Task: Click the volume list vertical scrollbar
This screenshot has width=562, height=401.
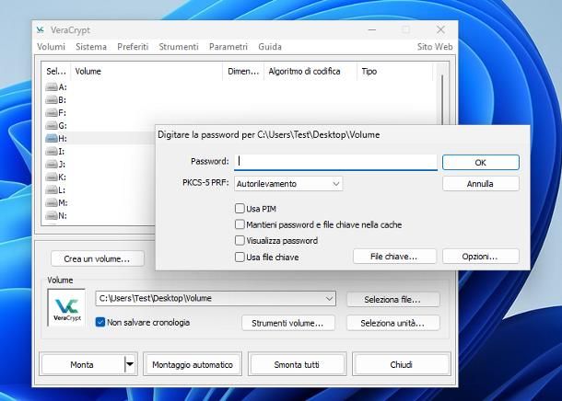Action: 442,100
